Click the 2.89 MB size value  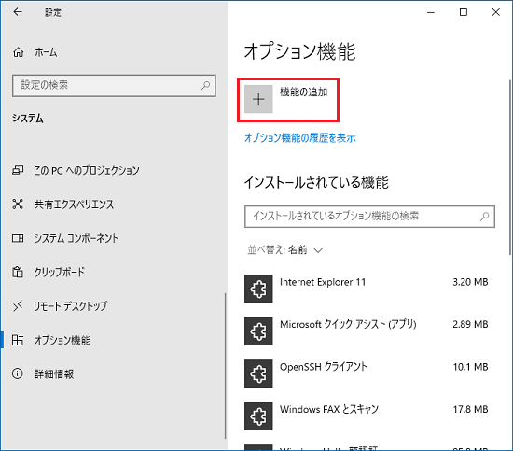pos(470,324)
